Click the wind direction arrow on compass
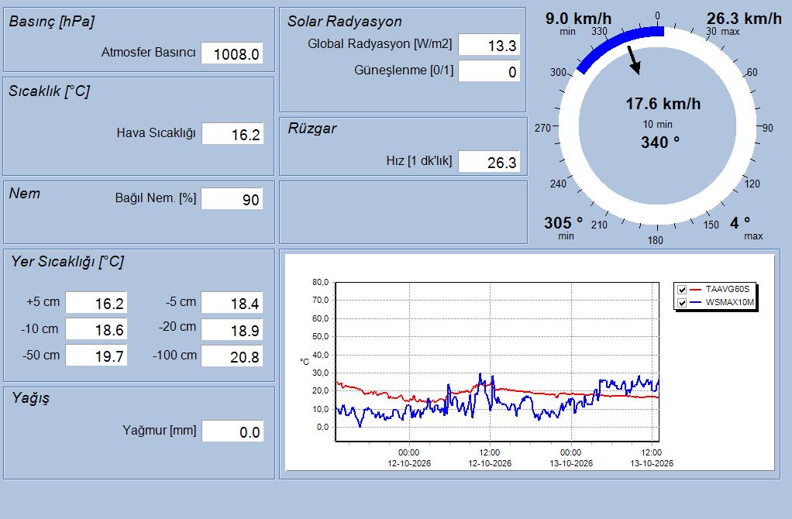This screenshot has width=792, height=519. [x=635, y=60]
